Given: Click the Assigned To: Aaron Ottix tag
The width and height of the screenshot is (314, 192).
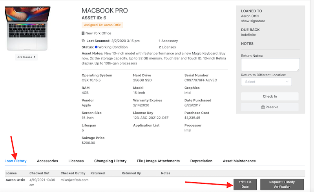Looking at the screenshot, I should (x=102, y=25).
